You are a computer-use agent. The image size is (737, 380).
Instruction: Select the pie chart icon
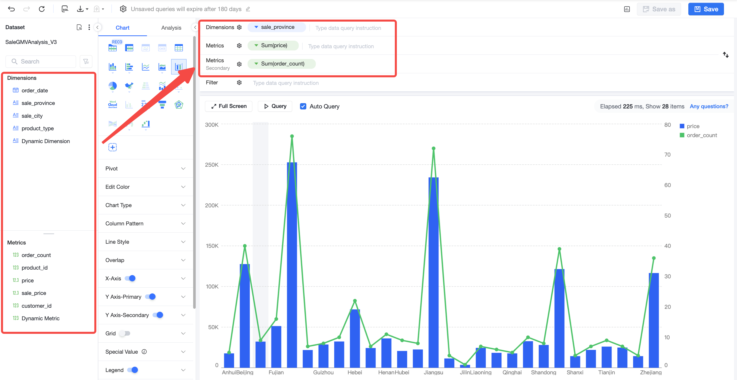click(112, 86)
